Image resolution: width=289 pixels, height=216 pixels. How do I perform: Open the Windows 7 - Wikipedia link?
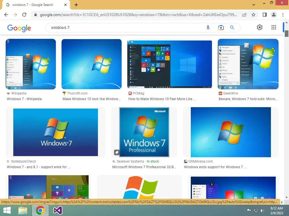coord(24,99)
